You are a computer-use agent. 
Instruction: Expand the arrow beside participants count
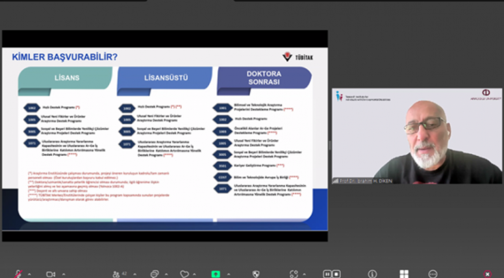134,273
